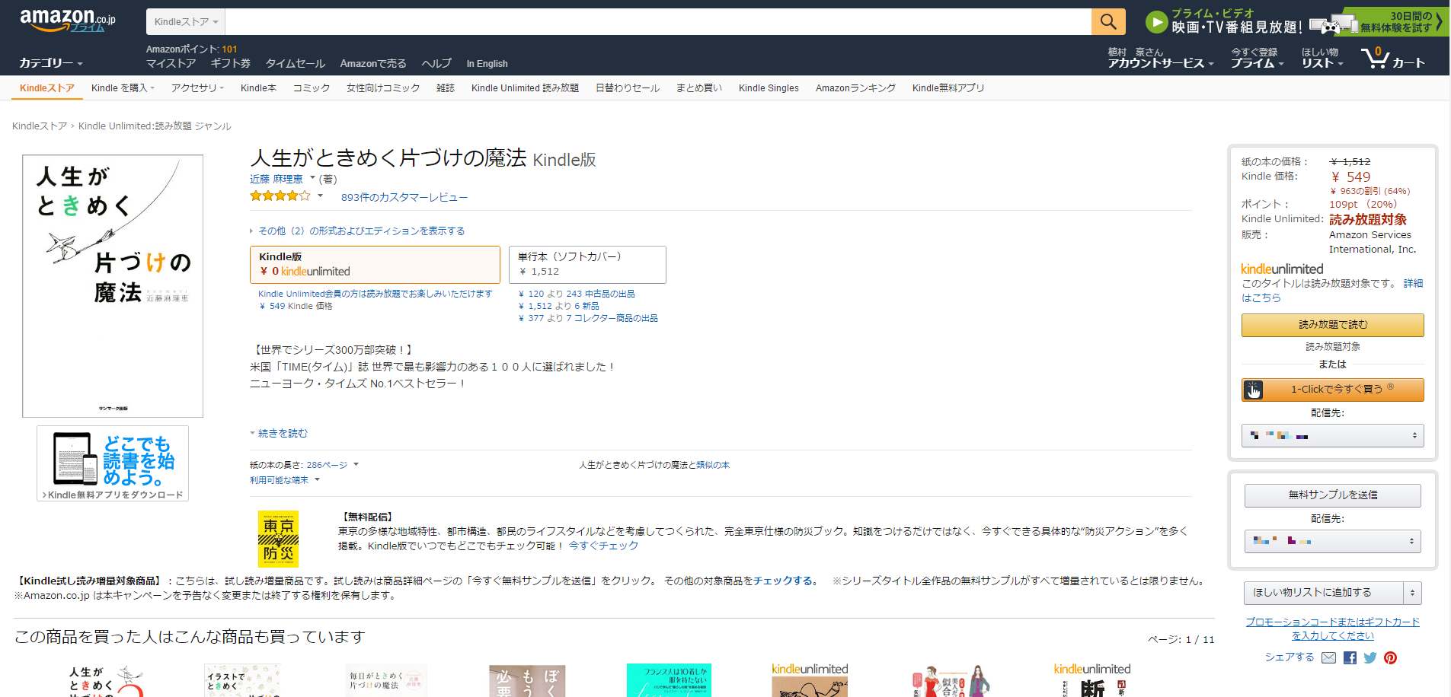Open the wishlist add dropdown arrow
The image size is (1451, 697).
(x=1412, y=593)
